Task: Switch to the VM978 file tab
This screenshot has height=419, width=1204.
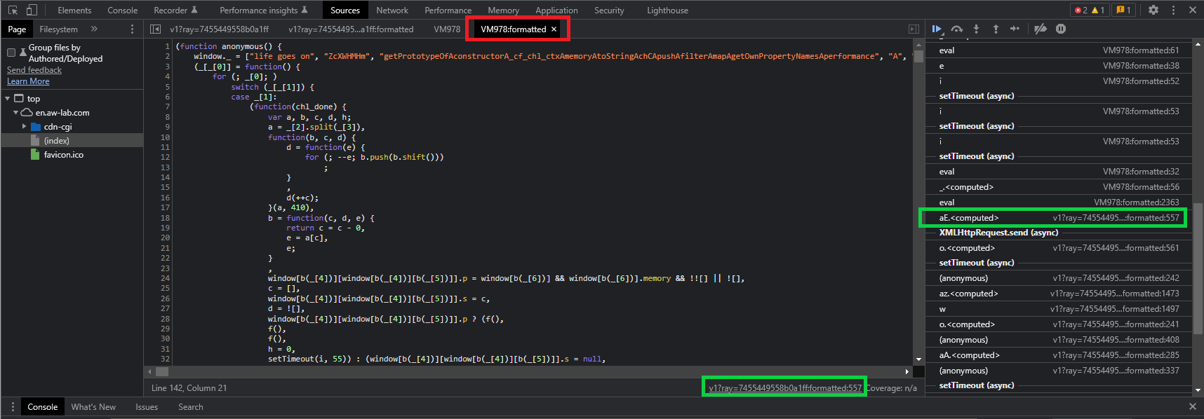Action: pos(447,29)
